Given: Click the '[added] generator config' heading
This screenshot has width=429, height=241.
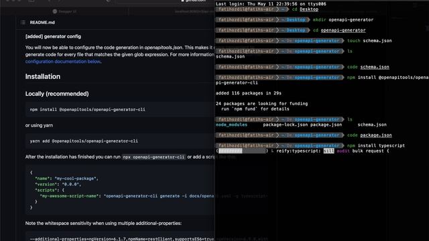Looking at the screenshot, I should point(53,36).
